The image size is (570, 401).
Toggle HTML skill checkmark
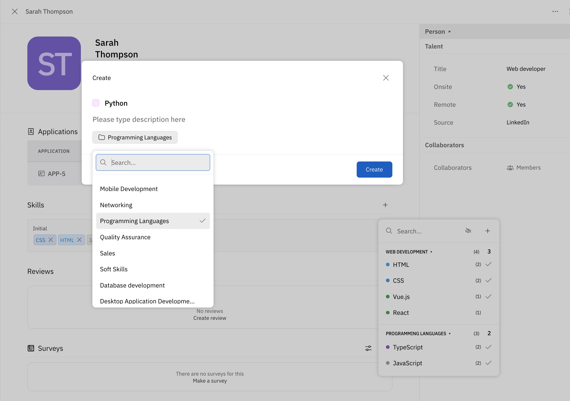[489, 264]
